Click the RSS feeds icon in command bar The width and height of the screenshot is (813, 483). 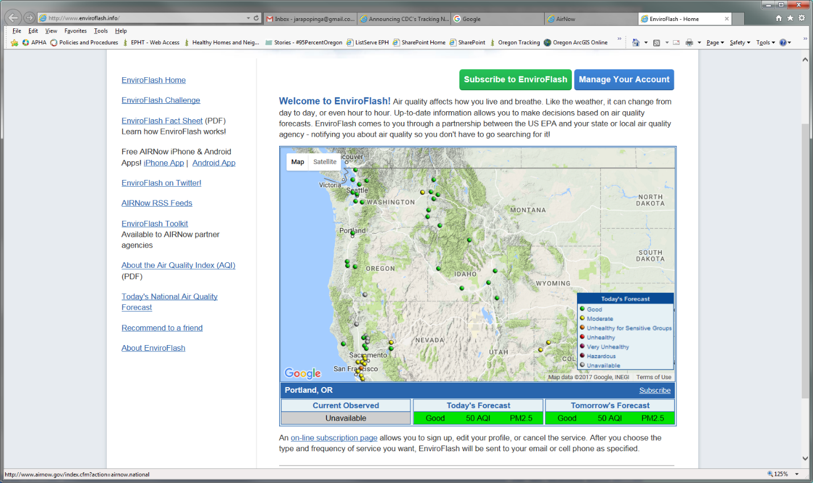point(657,43)
